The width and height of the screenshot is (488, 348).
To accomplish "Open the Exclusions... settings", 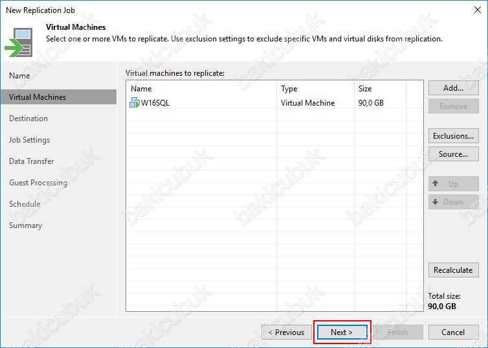I will tap(454, 136).
